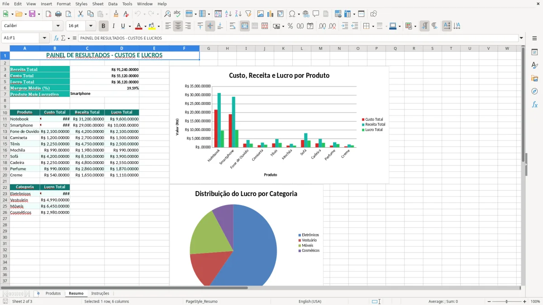Image resolution: width=543 pixels, height=305 pixels.
Task: Click the Function Wizard fx icon
Action: (57, 38)
